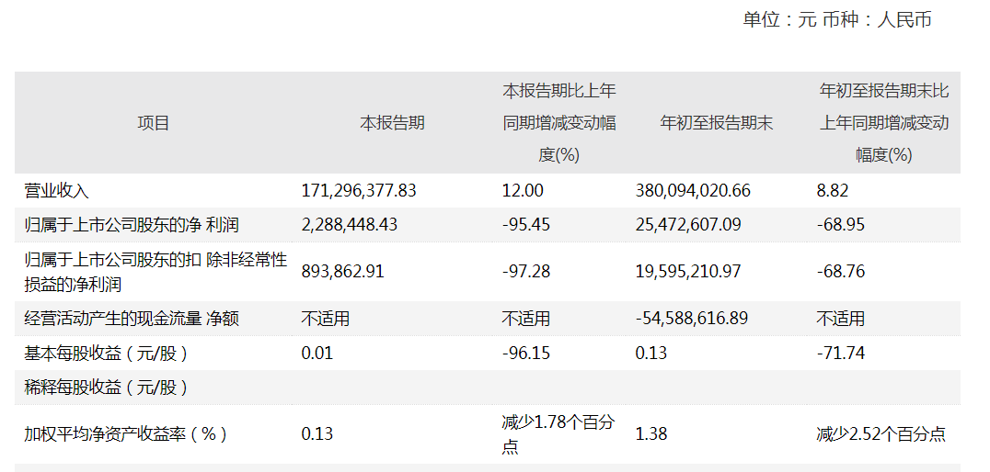
Task: Click the 减少2.52个百分点 cell
Action: [881, 434]
